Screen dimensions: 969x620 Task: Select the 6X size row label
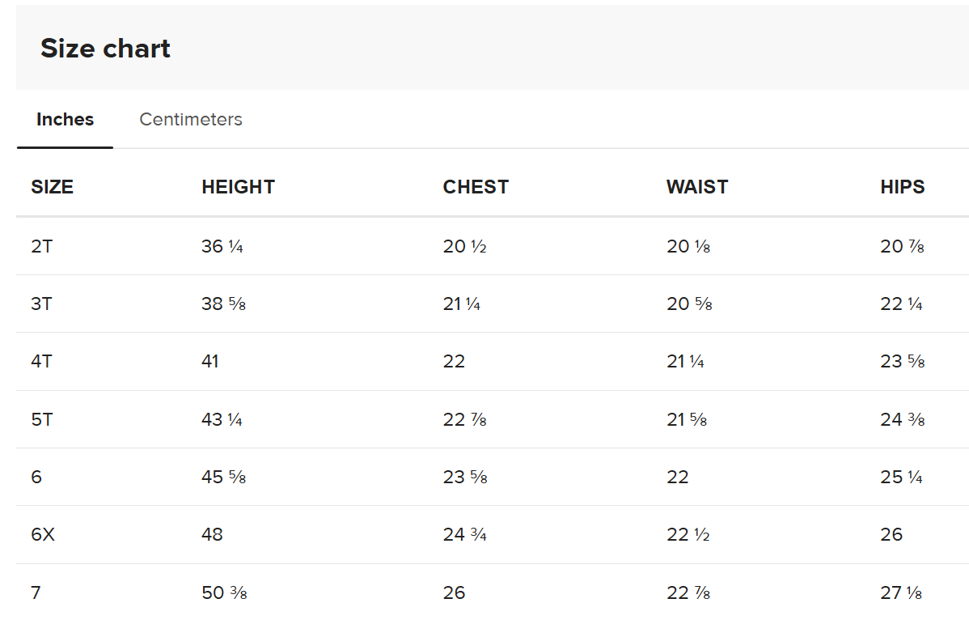click(x=43, y=534)
